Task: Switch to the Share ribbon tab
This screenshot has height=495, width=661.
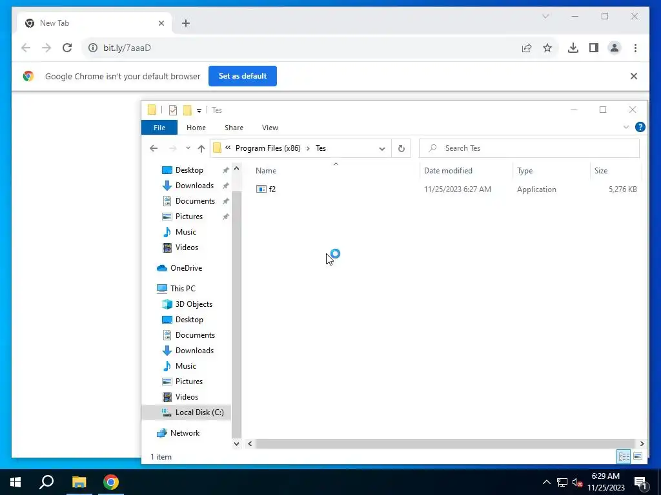Action: (234, 128)
